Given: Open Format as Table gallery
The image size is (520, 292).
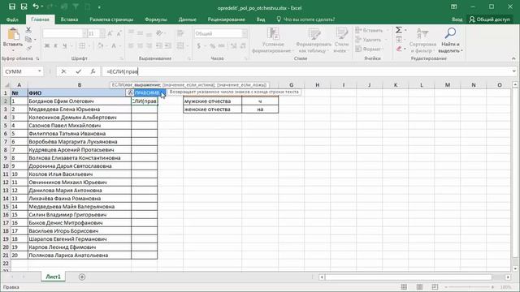Looking at the screenshot, I should (314, 40).
